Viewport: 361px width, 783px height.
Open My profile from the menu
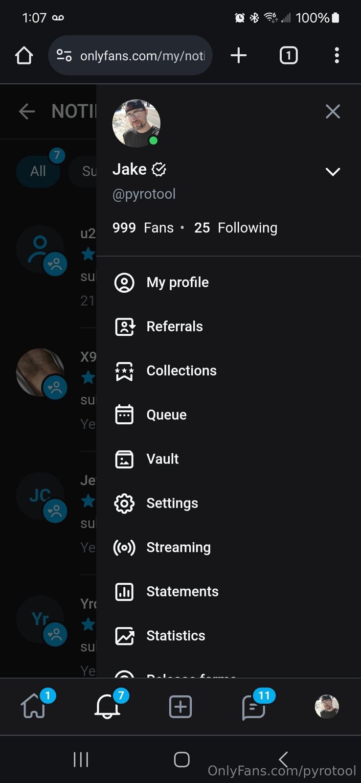click(x=177, y=282)
